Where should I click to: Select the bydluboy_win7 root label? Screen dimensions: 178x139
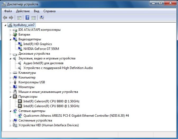pos(24,25)
